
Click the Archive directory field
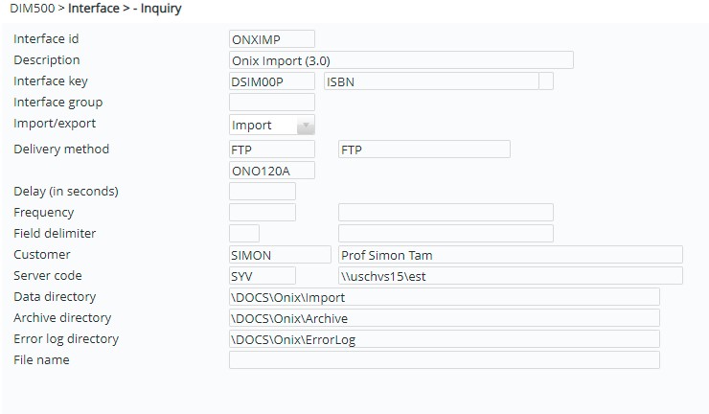click(444, 318)
